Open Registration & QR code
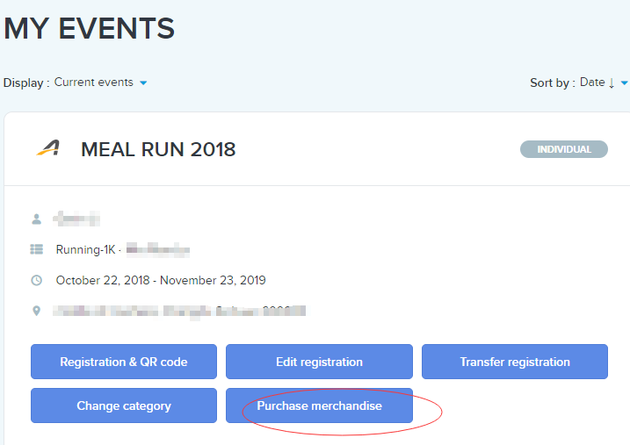This screenshot has width=630, height=445. (124, 362)
